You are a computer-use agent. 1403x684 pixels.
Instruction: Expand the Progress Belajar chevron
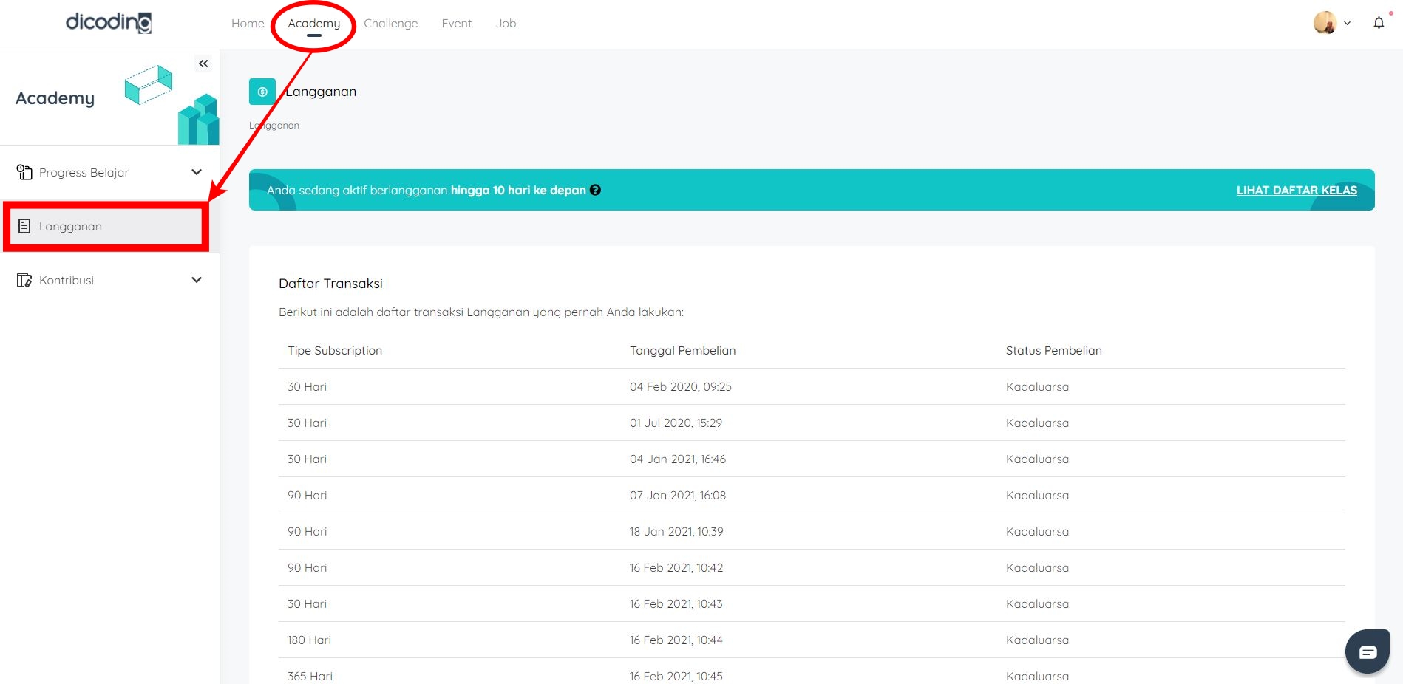click(x=197, y=172)
